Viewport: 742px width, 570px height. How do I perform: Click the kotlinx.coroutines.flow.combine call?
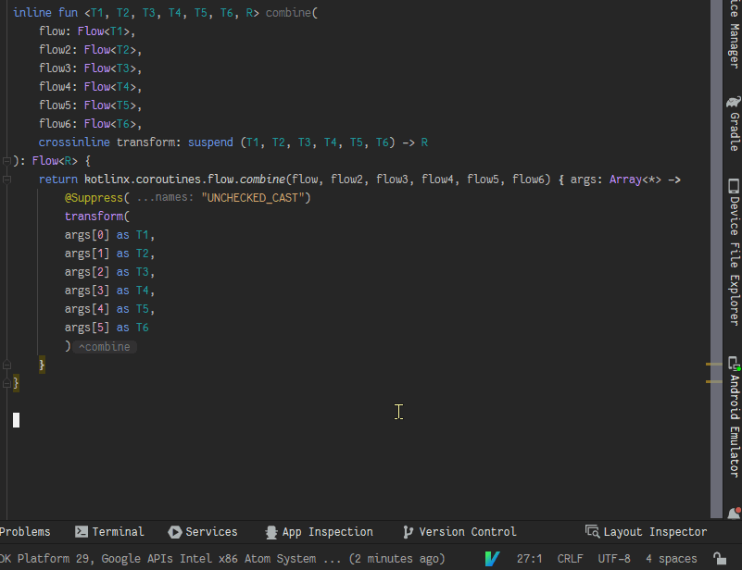(185, 180)
